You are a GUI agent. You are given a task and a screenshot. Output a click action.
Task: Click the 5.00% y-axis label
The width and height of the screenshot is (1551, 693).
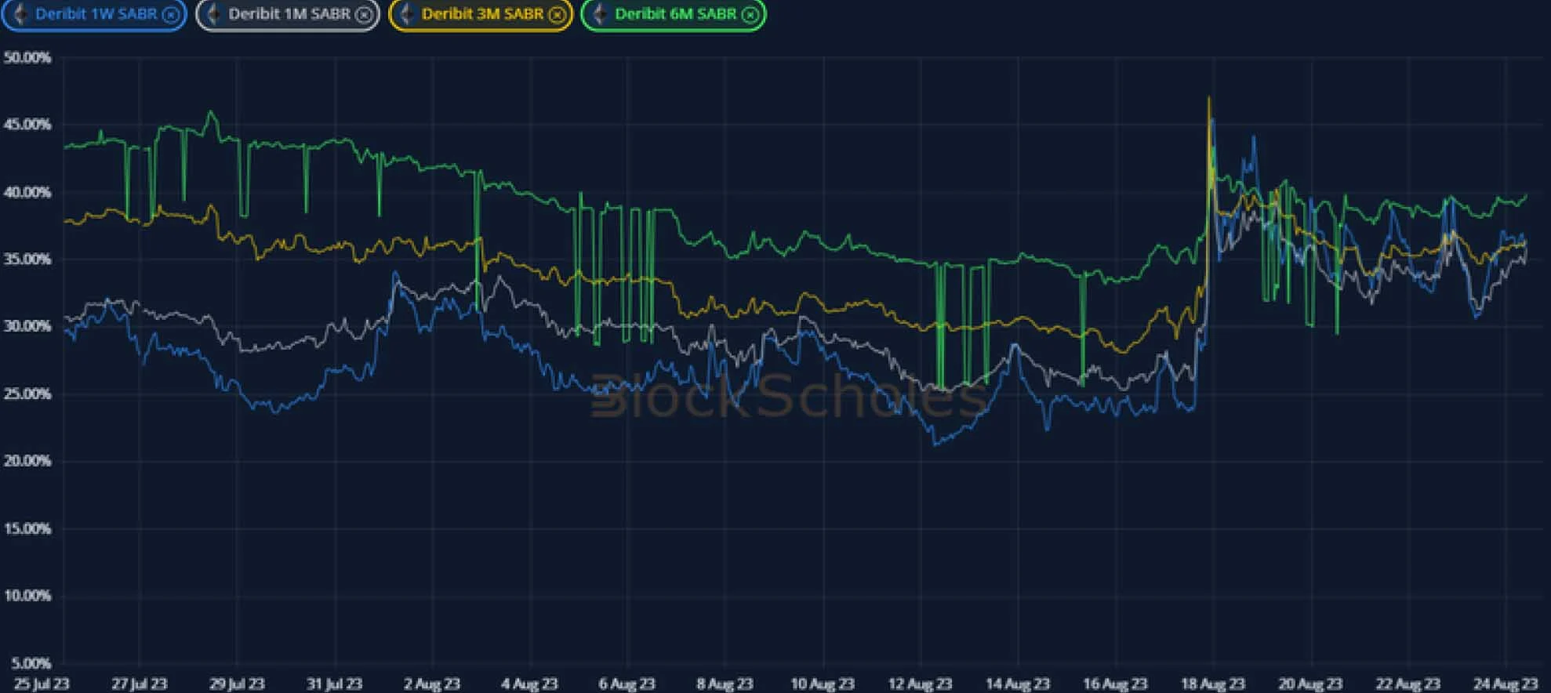pyautogui.click(x=31, y=662)
